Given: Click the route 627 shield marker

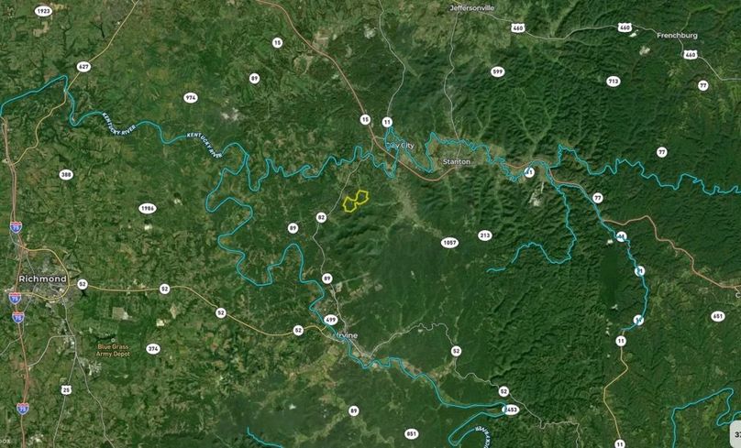Looking at the screenshot, I should [x=83, y=67].
